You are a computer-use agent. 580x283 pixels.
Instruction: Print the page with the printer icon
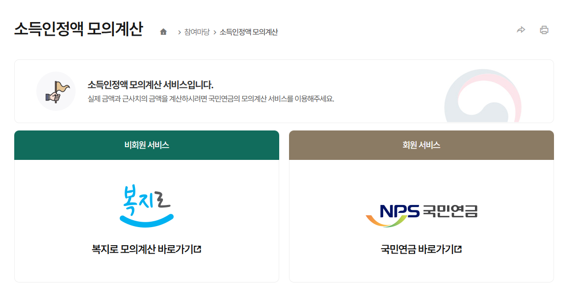point(544,30)
